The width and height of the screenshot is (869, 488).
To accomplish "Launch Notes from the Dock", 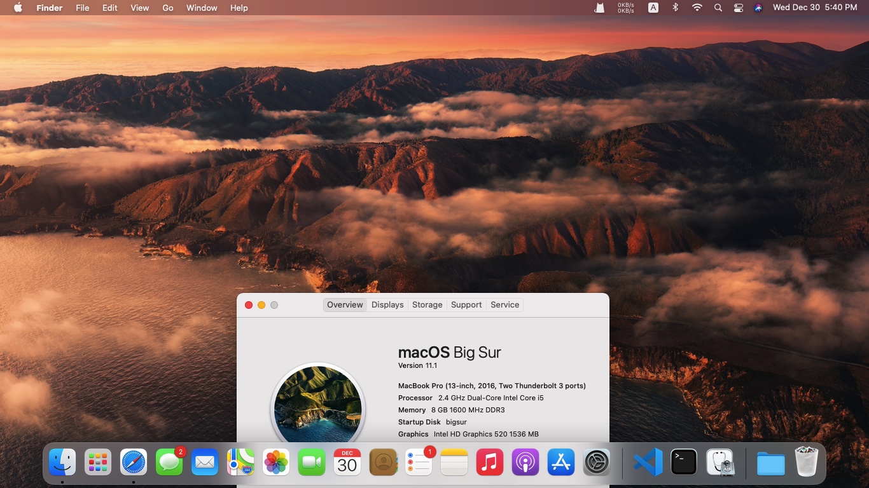I will (x=454, y=462).
